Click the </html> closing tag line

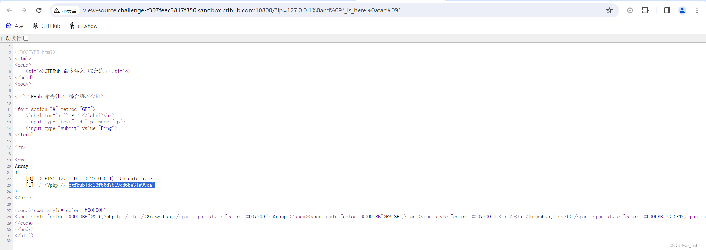click(x=24, y=236)
